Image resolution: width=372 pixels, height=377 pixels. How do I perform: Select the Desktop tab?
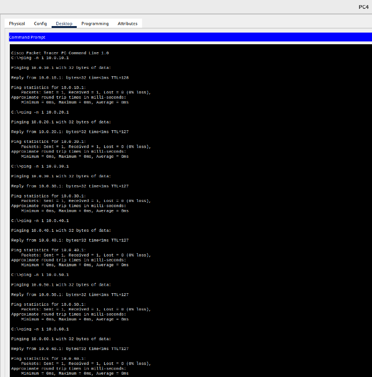[x=64, y=24]
